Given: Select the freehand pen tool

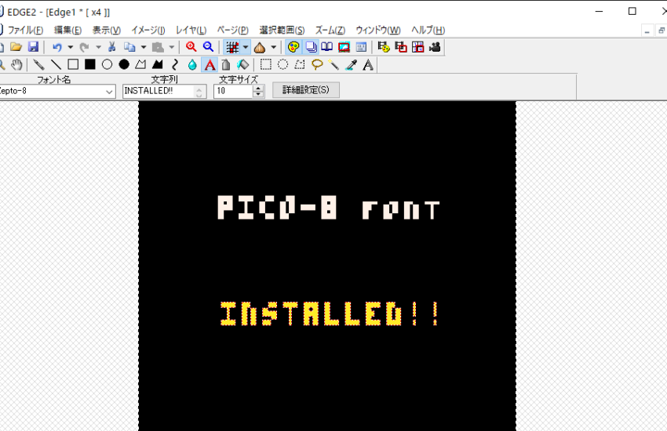Looking at the screenshot, I should coord(38,64).
